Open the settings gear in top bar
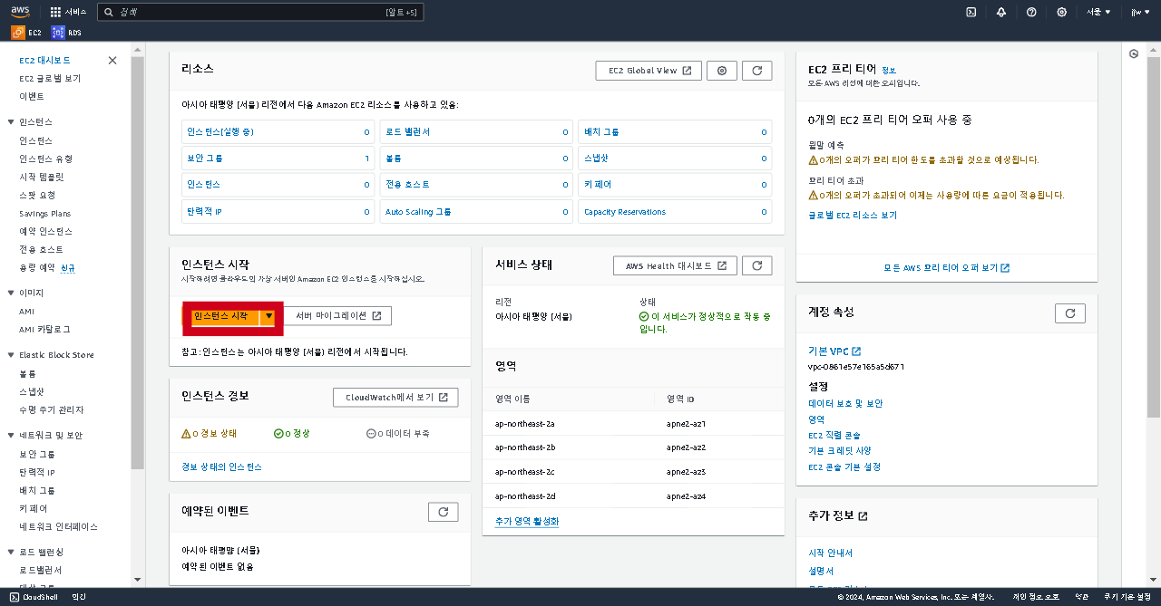1161x606 pixels. pos(1062,12)
